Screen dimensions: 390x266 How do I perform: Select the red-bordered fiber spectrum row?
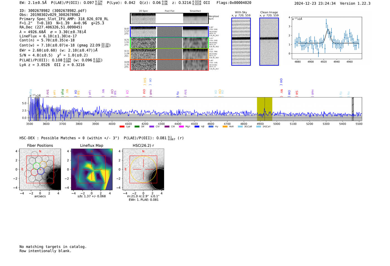point(169,65)
